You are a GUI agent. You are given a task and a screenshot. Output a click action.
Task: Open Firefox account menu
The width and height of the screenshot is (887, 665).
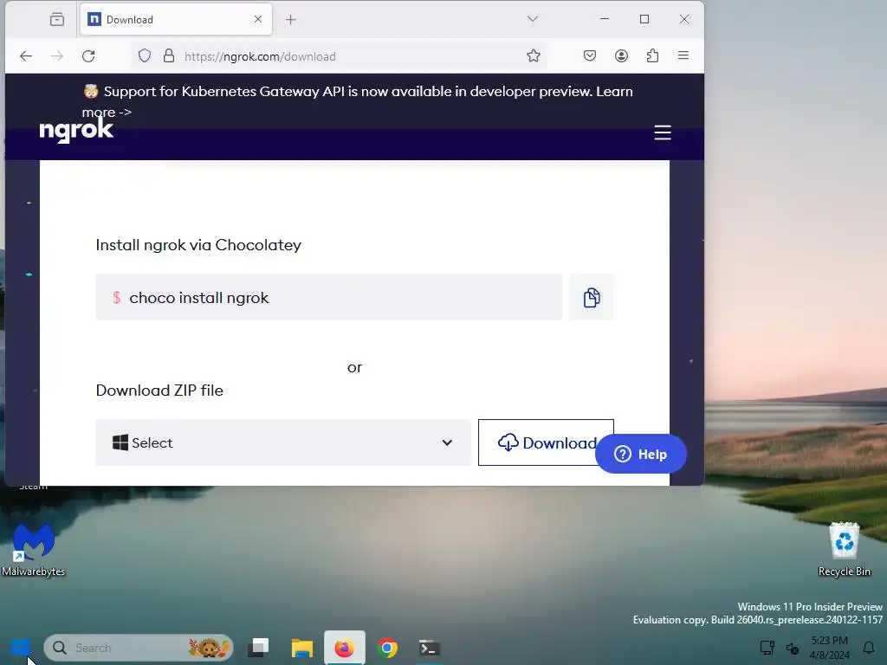[621, 55]
